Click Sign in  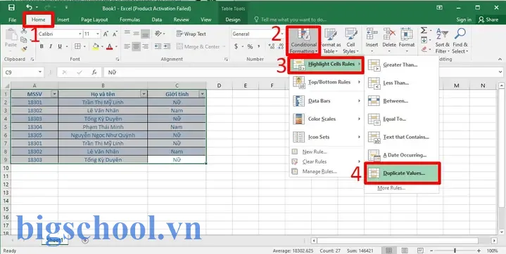(x=463, y=20)
